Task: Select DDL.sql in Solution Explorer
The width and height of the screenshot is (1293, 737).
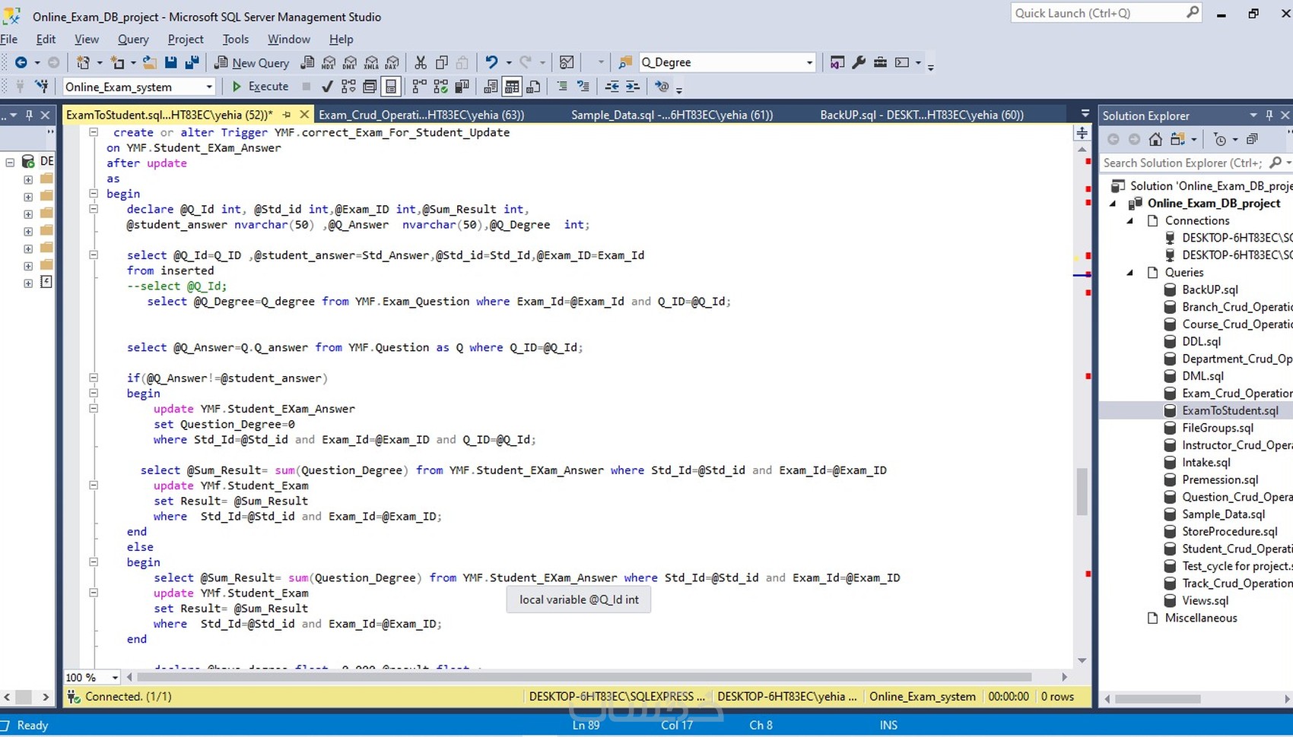Action: click(x=1202, y=342)
